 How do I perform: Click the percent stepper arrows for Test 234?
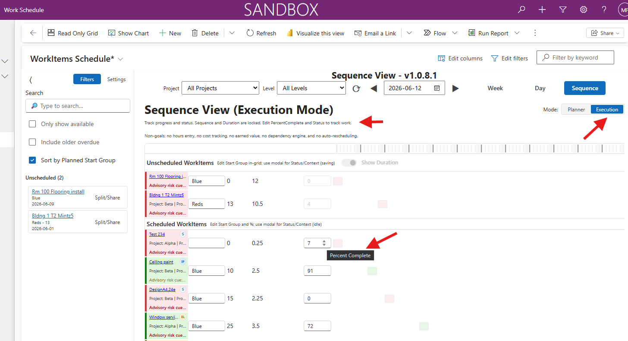tap(324, 243)
